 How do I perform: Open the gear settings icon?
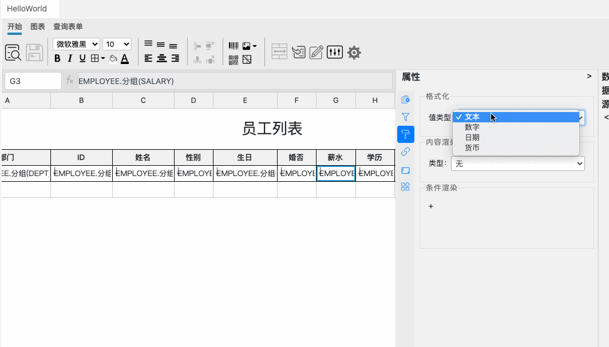(x=354, y=53)
